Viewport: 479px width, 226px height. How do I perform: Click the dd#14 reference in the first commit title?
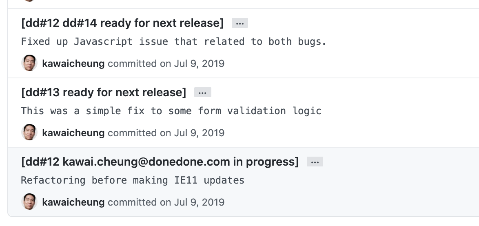tap(80, 23)
